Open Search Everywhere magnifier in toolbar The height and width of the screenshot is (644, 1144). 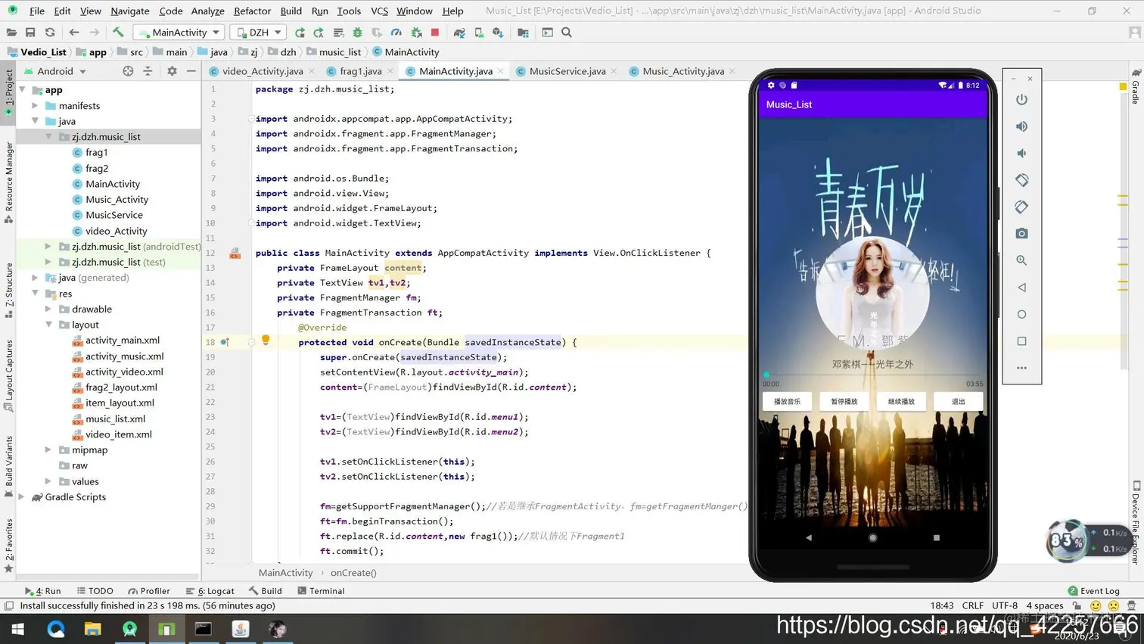tap(567, 33)
